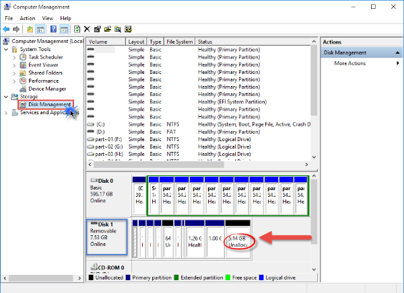This screenshot has width=404, height=293.
Task: Open the More Actions submenu
Action: click(x=350, y=63)
